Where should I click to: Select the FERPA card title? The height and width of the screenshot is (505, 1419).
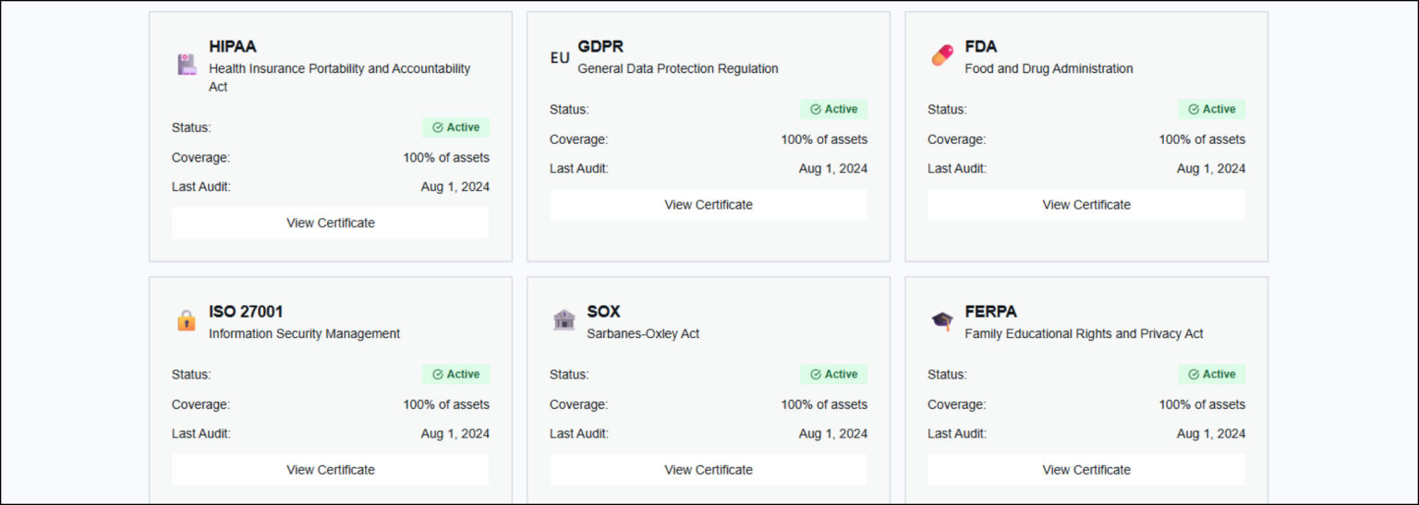[990, 312]
